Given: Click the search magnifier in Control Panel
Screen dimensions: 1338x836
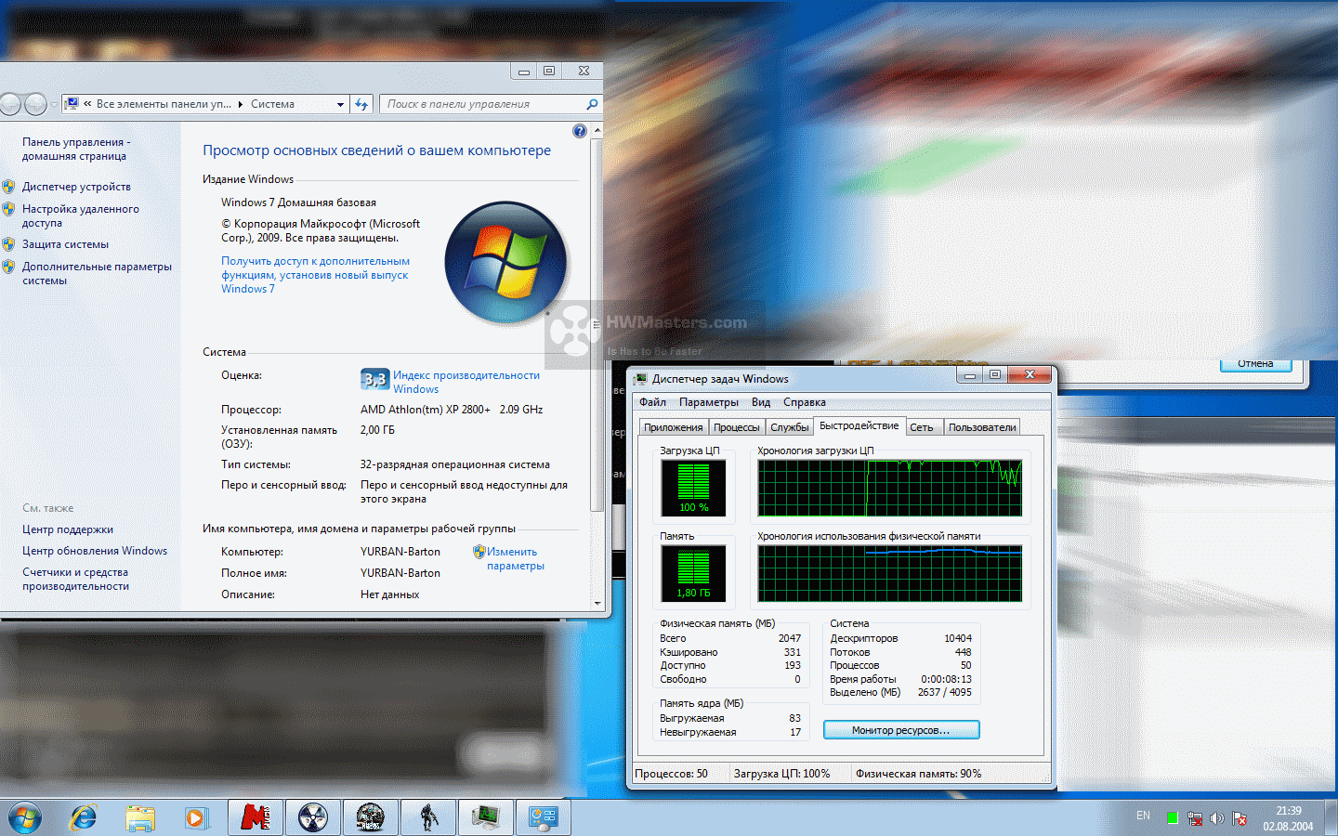Looking at the screenshot, I should (592, 104).
